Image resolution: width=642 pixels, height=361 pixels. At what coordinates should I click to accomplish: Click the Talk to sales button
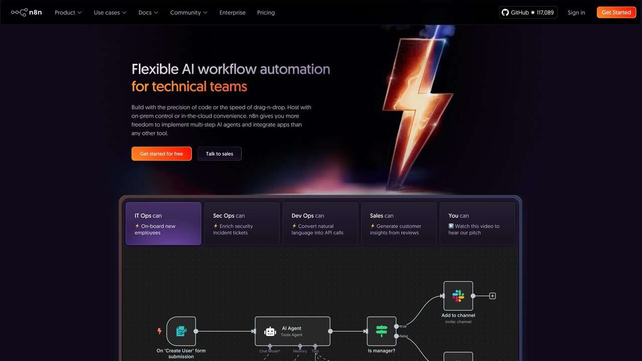click(219, 154)
